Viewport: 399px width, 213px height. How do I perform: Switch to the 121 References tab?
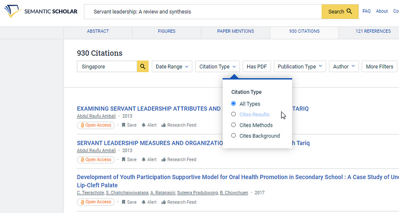(373, 31)
